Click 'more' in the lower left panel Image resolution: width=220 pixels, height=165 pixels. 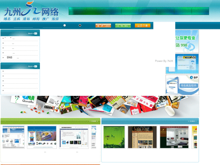pyautogui.click(x=33, y=66)
